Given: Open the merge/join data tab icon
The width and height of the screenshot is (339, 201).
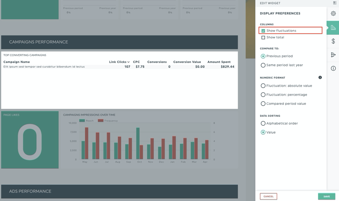Looking at the screenshot, I should pos(333,55).
